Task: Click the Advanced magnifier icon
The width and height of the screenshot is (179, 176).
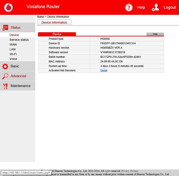Action: point(5,76)
